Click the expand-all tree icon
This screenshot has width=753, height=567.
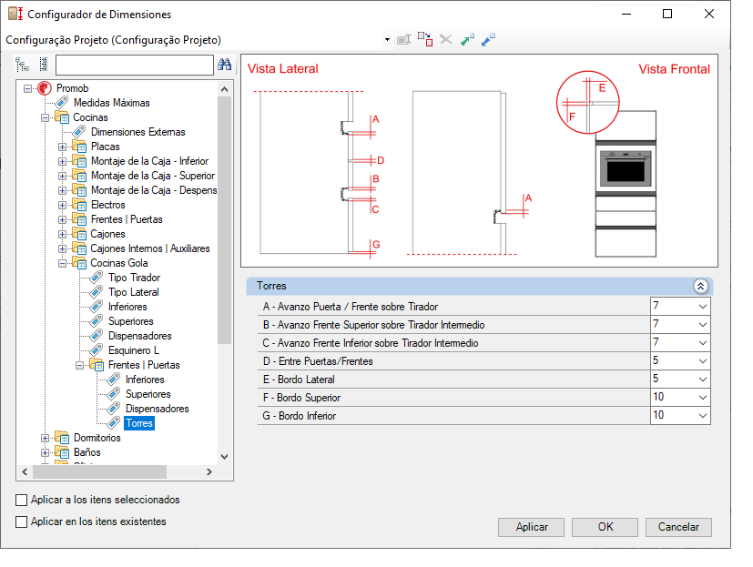(x=22, y=65)
